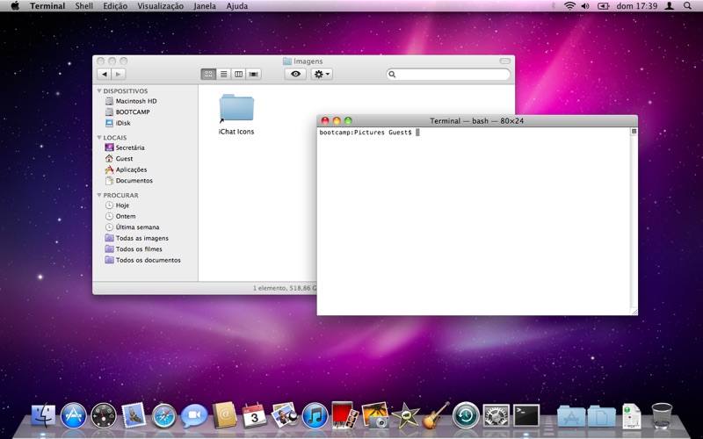Switch Finder to column view
The image size is (703, 439).
pyautogui.click(x=238, y=75)
